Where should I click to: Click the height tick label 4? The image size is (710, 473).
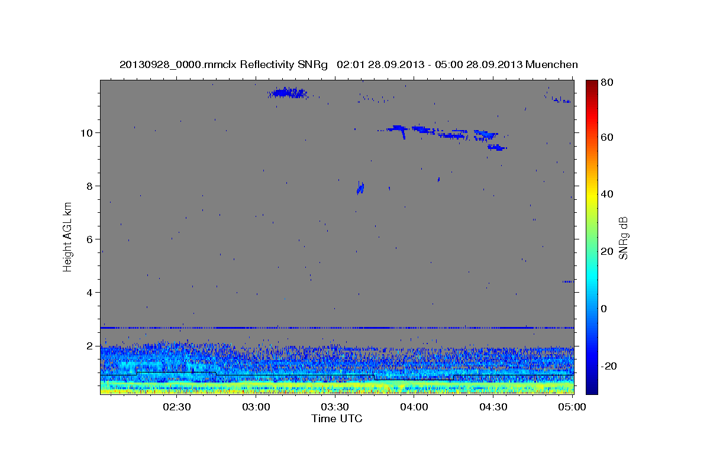(x=90, y=293)
